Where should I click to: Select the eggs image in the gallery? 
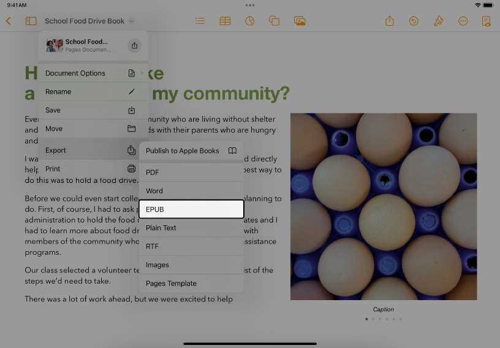384,206
